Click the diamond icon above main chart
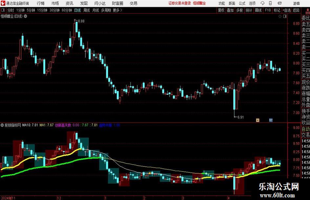Viewport: 310px width, 200px height. pyautogui.click(x=280, y=16)
